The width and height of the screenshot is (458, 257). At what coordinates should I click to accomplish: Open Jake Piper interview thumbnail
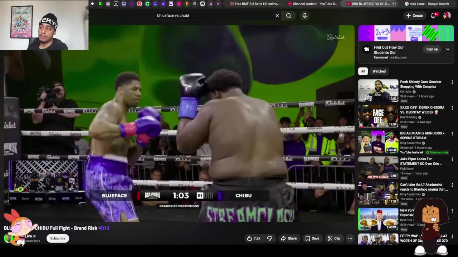coord(378,168)
